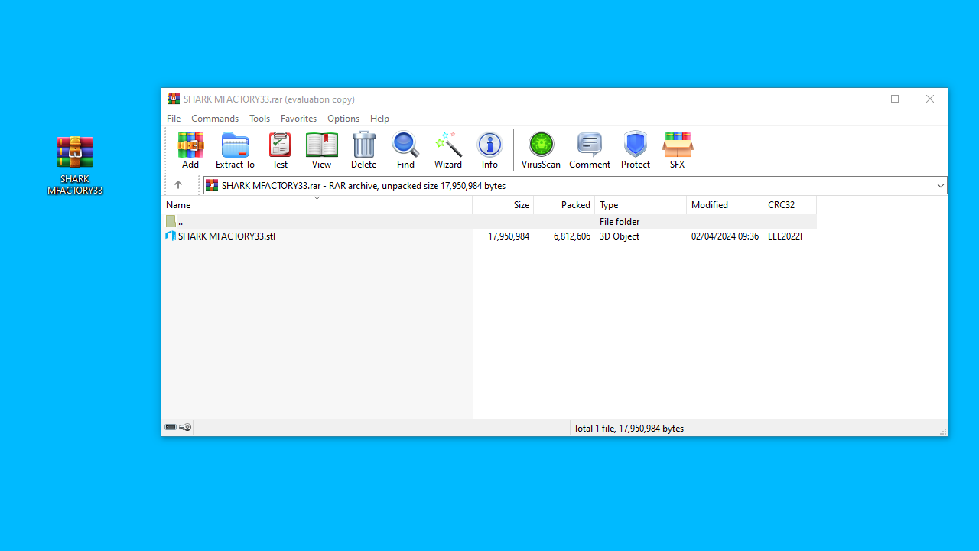The image size is (979, 551).
Task: Click the archive path field text
Action: [364, 185]
